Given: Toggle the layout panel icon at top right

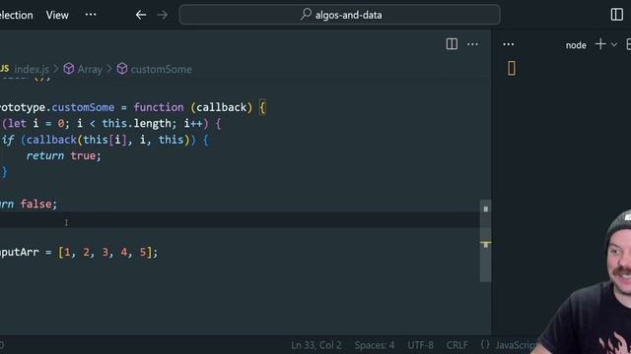Looking at the screenshot, I should point(616,15).
